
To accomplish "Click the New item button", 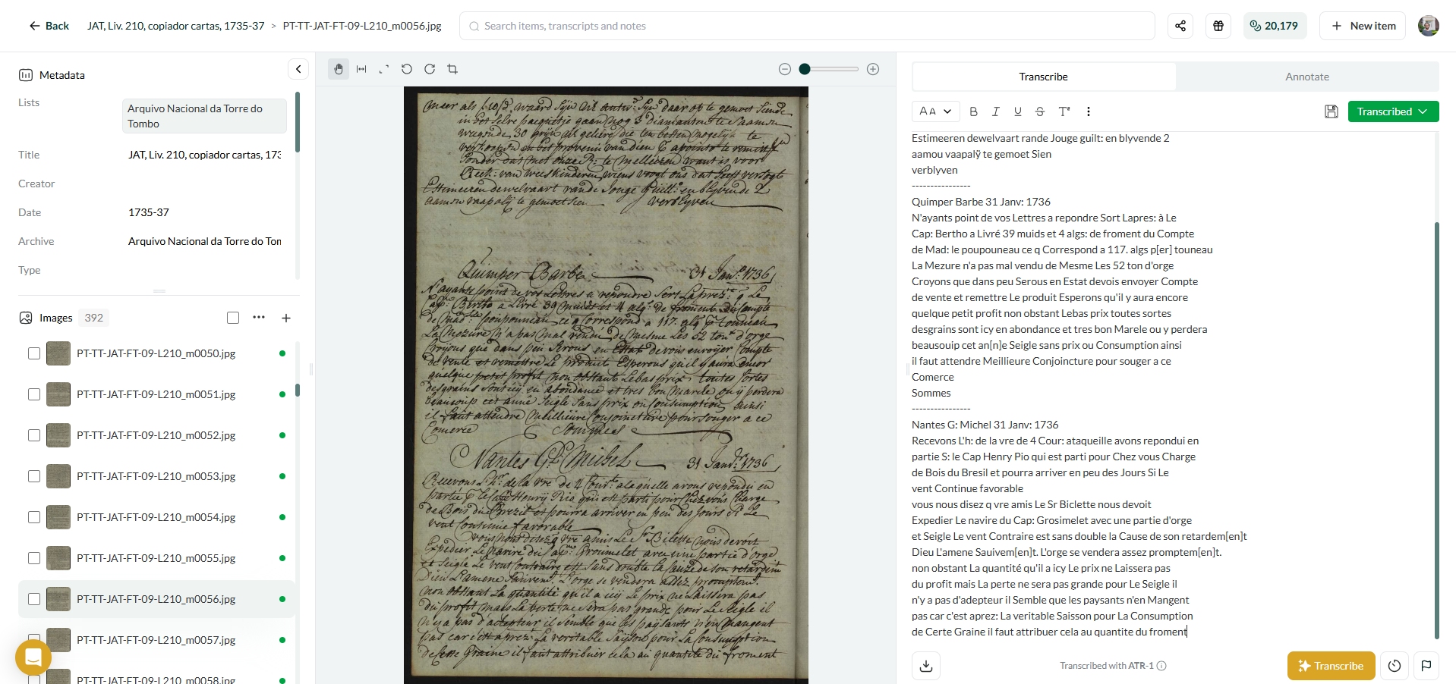I will click(1363, 26).
